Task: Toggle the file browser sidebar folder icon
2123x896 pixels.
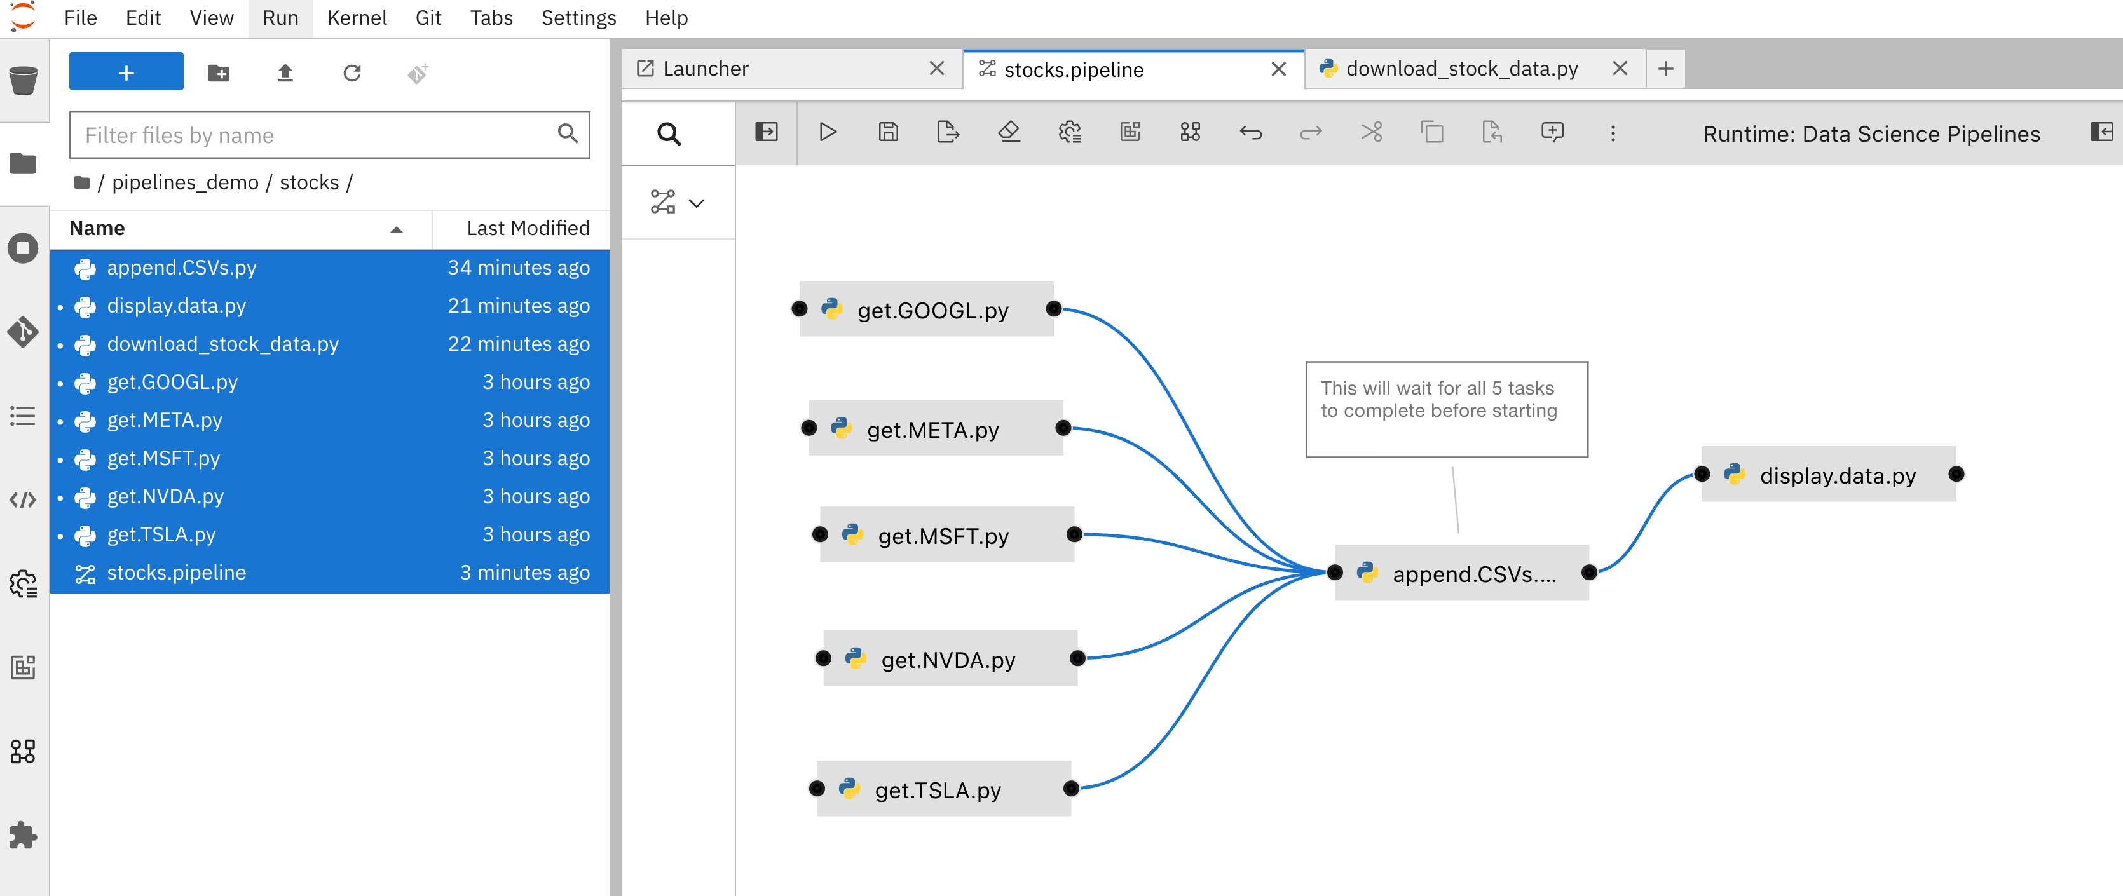Action: pyautogui.click(x=23, y=163)
